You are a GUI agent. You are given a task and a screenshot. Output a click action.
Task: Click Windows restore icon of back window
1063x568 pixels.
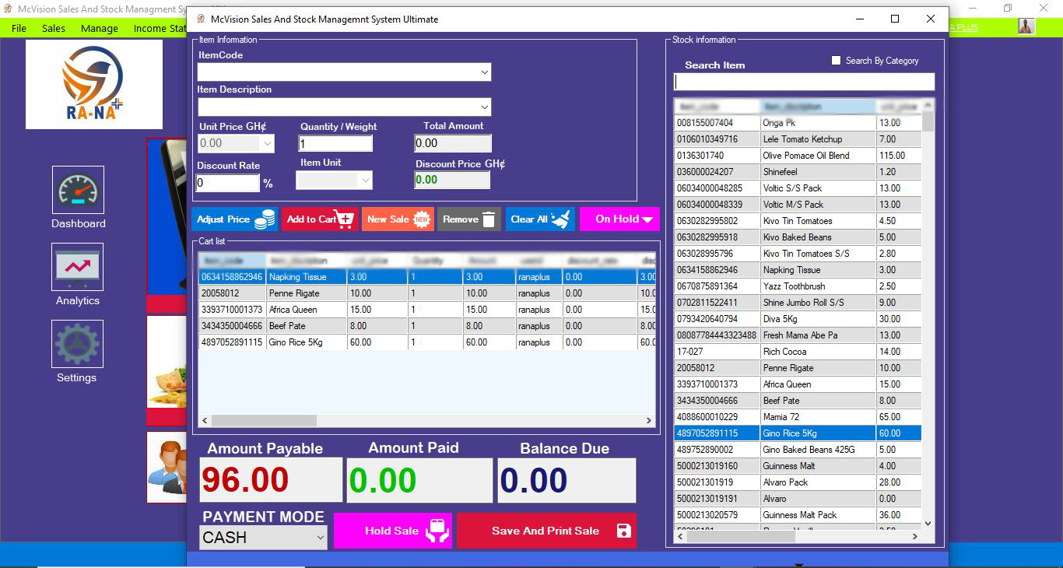tap(1008, 8)
